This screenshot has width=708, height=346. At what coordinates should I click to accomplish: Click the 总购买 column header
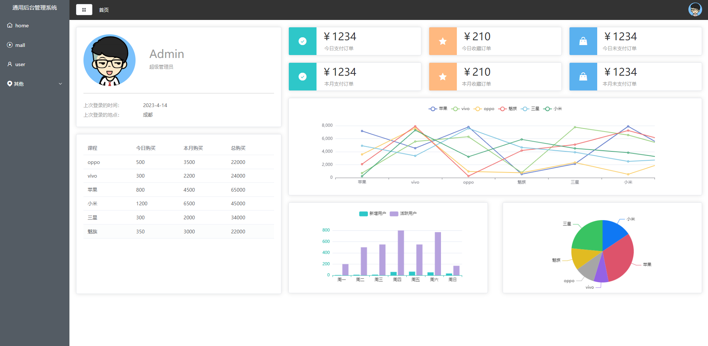238,148
